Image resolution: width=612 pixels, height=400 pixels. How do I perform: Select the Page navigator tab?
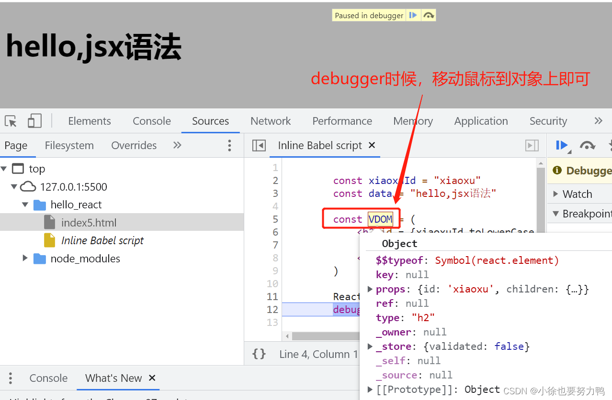point(16,145)
